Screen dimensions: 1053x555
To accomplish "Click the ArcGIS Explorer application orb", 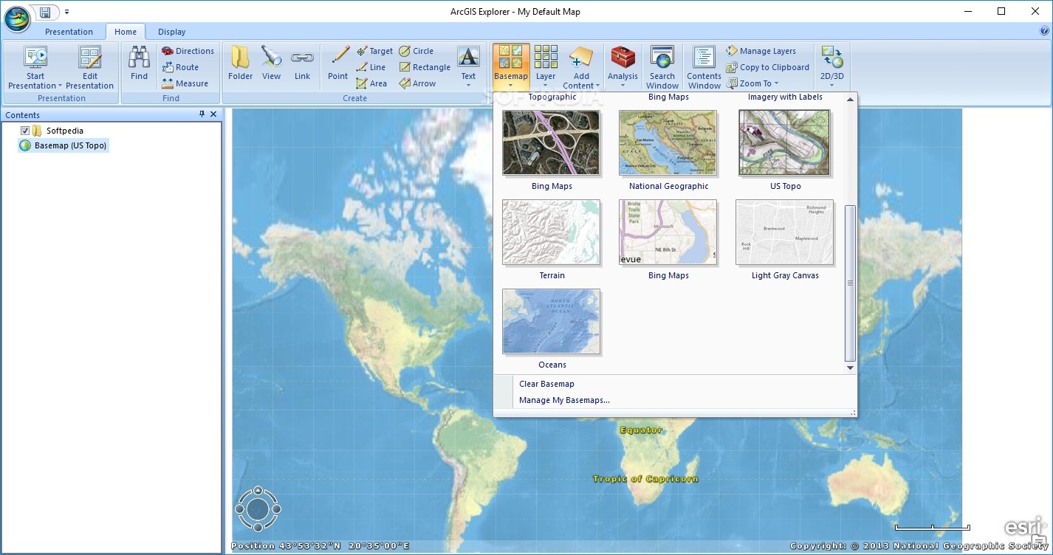I will coord(16,19).
